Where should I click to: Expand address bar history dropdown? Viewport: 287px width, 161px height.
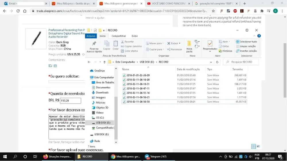point(211,62)
